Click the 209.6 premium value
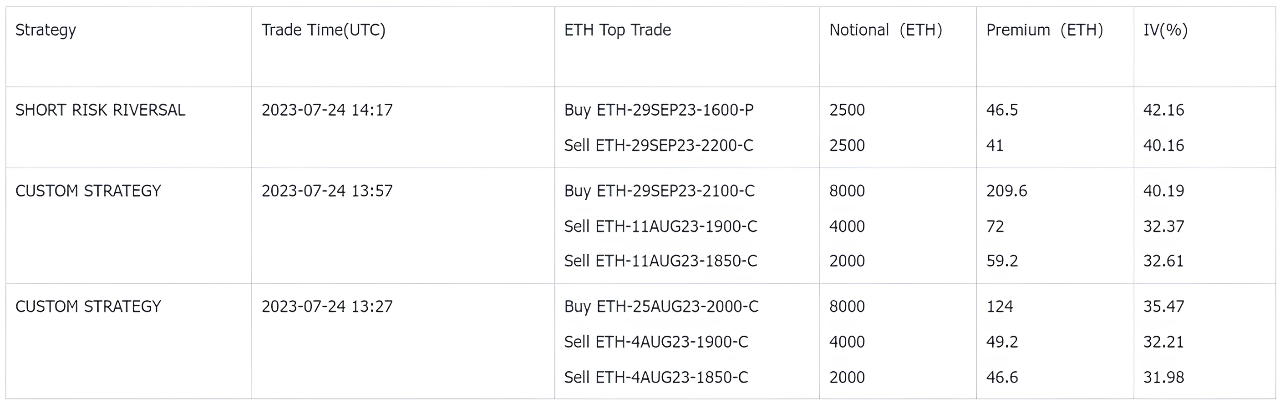 (x=1007, y=191)
